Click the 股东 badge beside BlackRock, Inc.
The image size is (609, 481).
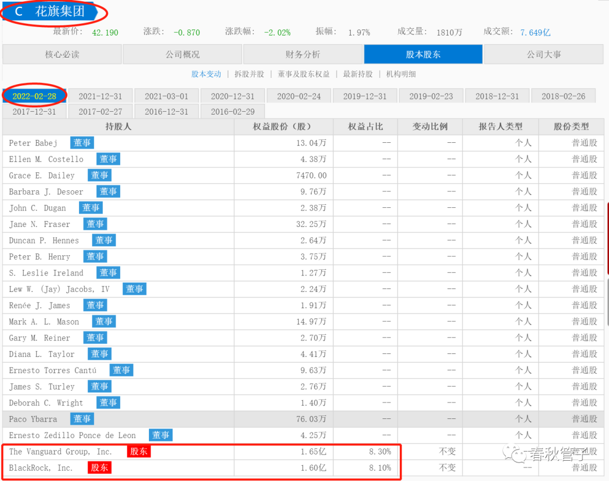(99, 467)
